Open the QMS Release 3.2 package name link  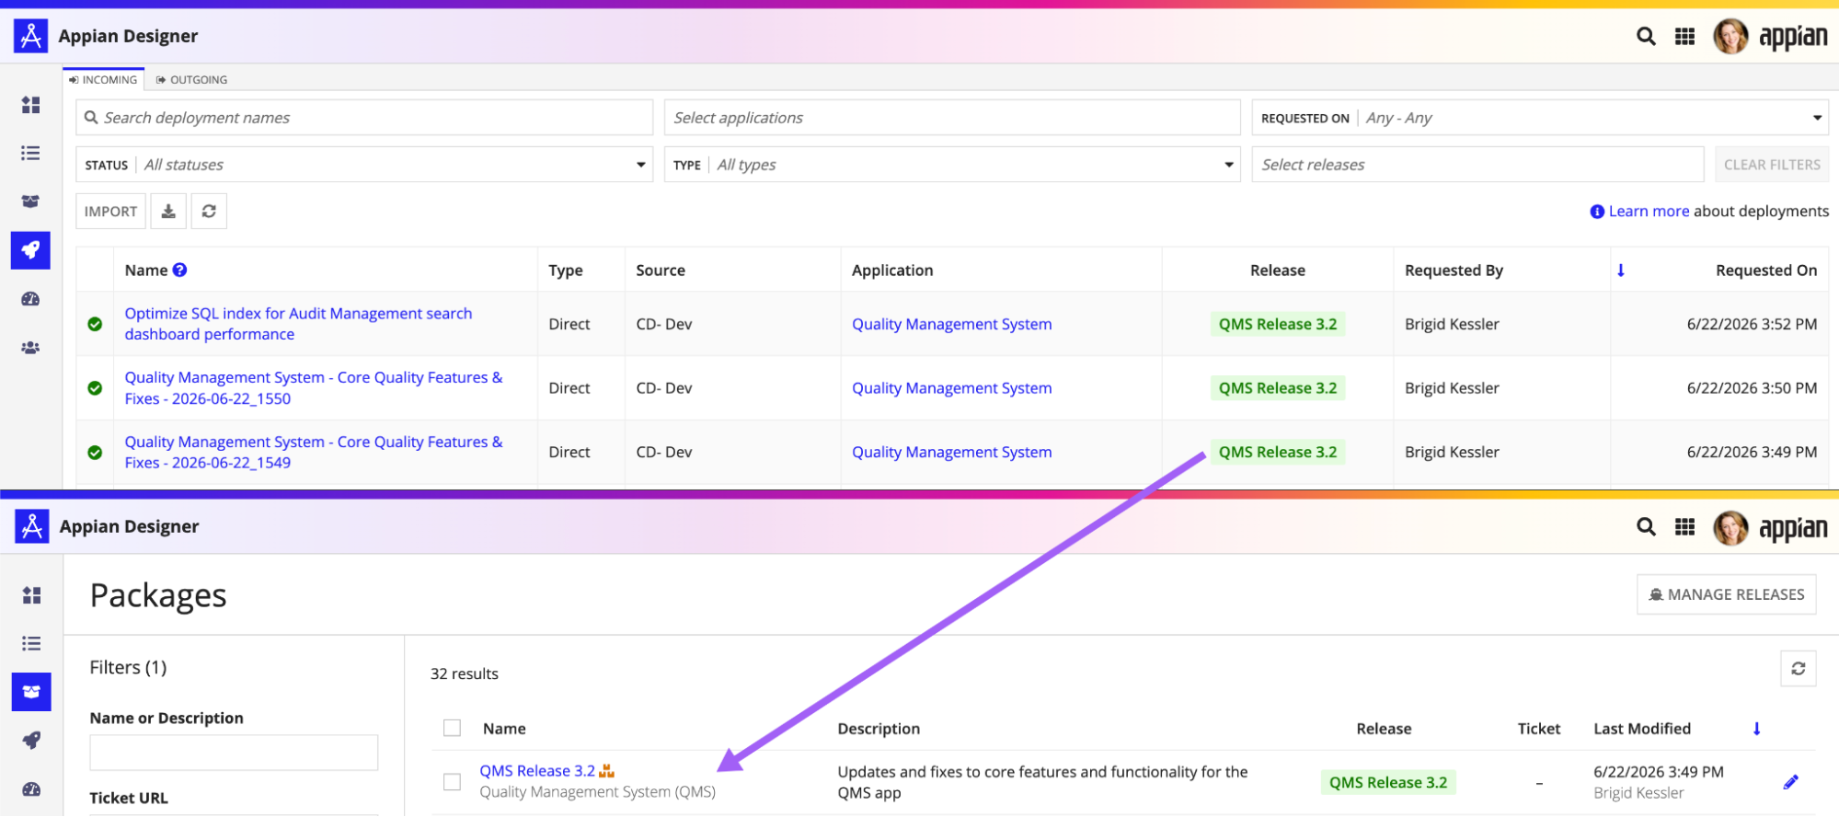point(537,771)
